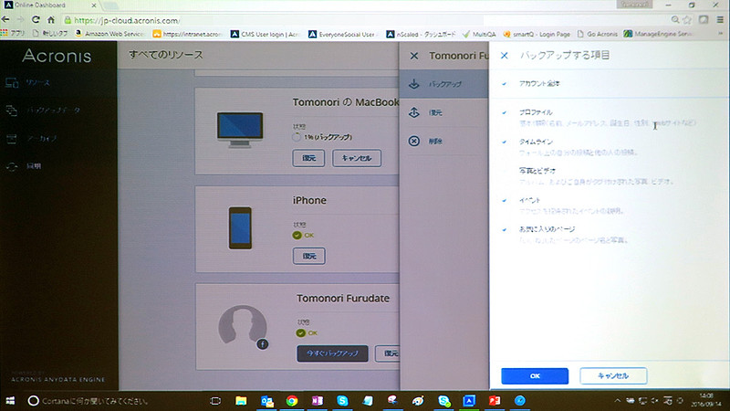Toggle the お気に入りのページ checkmark
The image size is (730, 411).
pos(505,229)
